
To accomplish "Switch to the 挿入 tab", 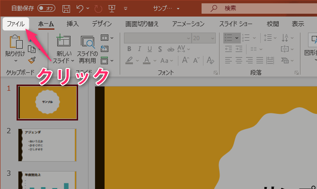I will point(72,24).
